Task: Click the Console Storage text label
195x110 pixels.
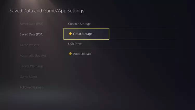Action: [x=79, y=24]
